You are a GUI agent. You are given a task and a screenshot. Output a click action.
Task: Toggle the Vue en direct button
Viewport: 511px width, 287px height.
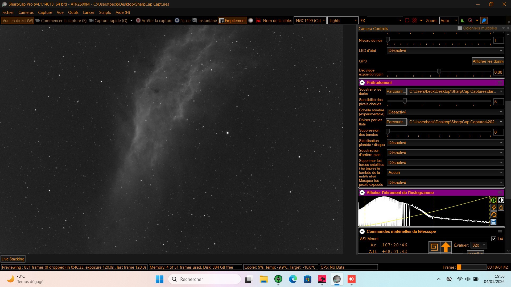[18, 20]
